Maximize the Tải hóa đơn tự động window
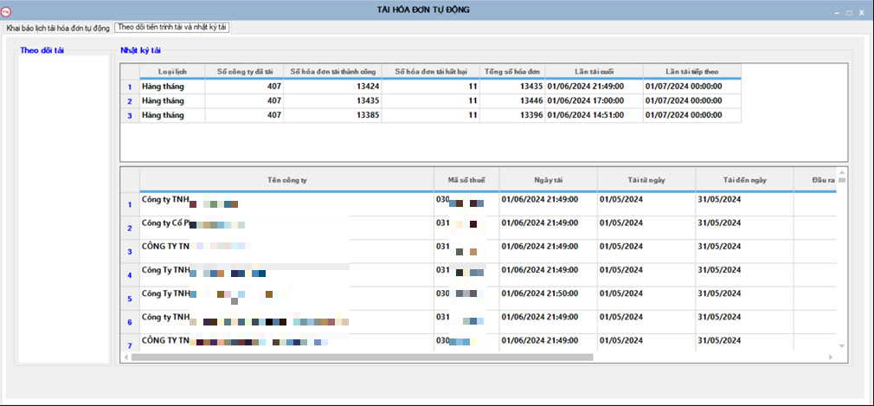Screen dimensions: 874x406 point(849,11)
